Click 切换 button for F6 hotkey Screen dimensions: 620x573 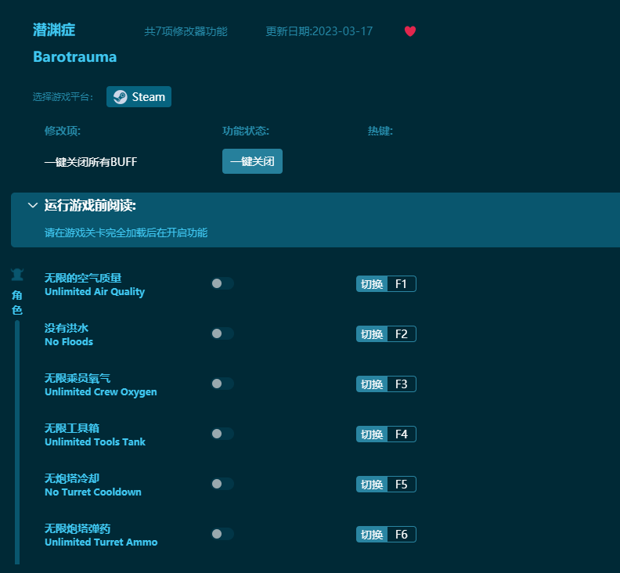[372, 535]
